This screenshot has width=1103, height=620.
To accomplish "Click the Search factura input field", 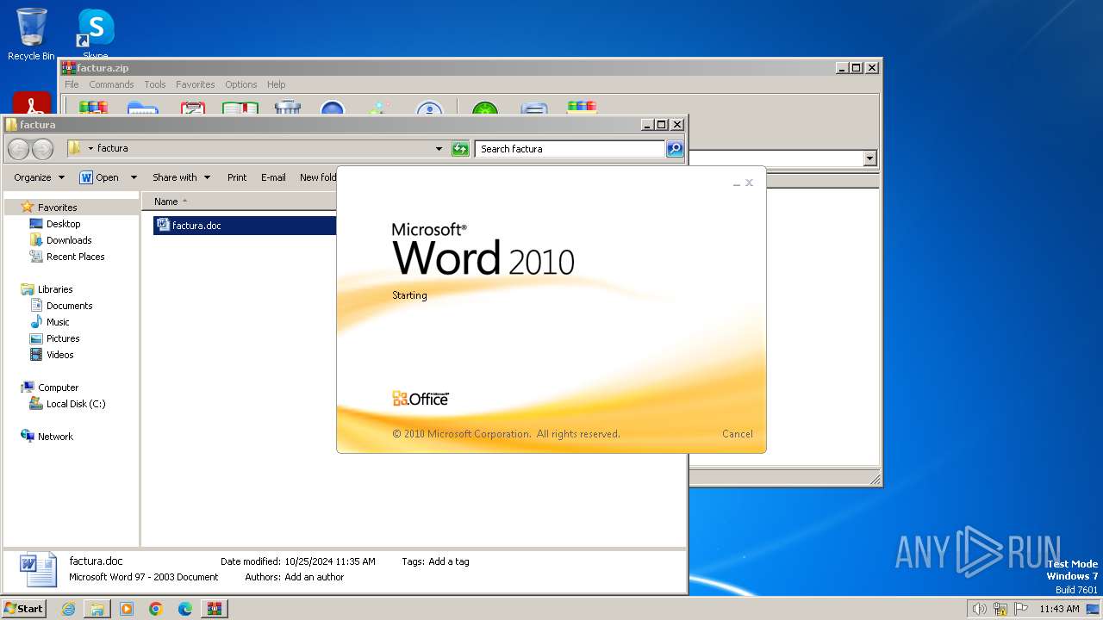I will tap(570, 149).
